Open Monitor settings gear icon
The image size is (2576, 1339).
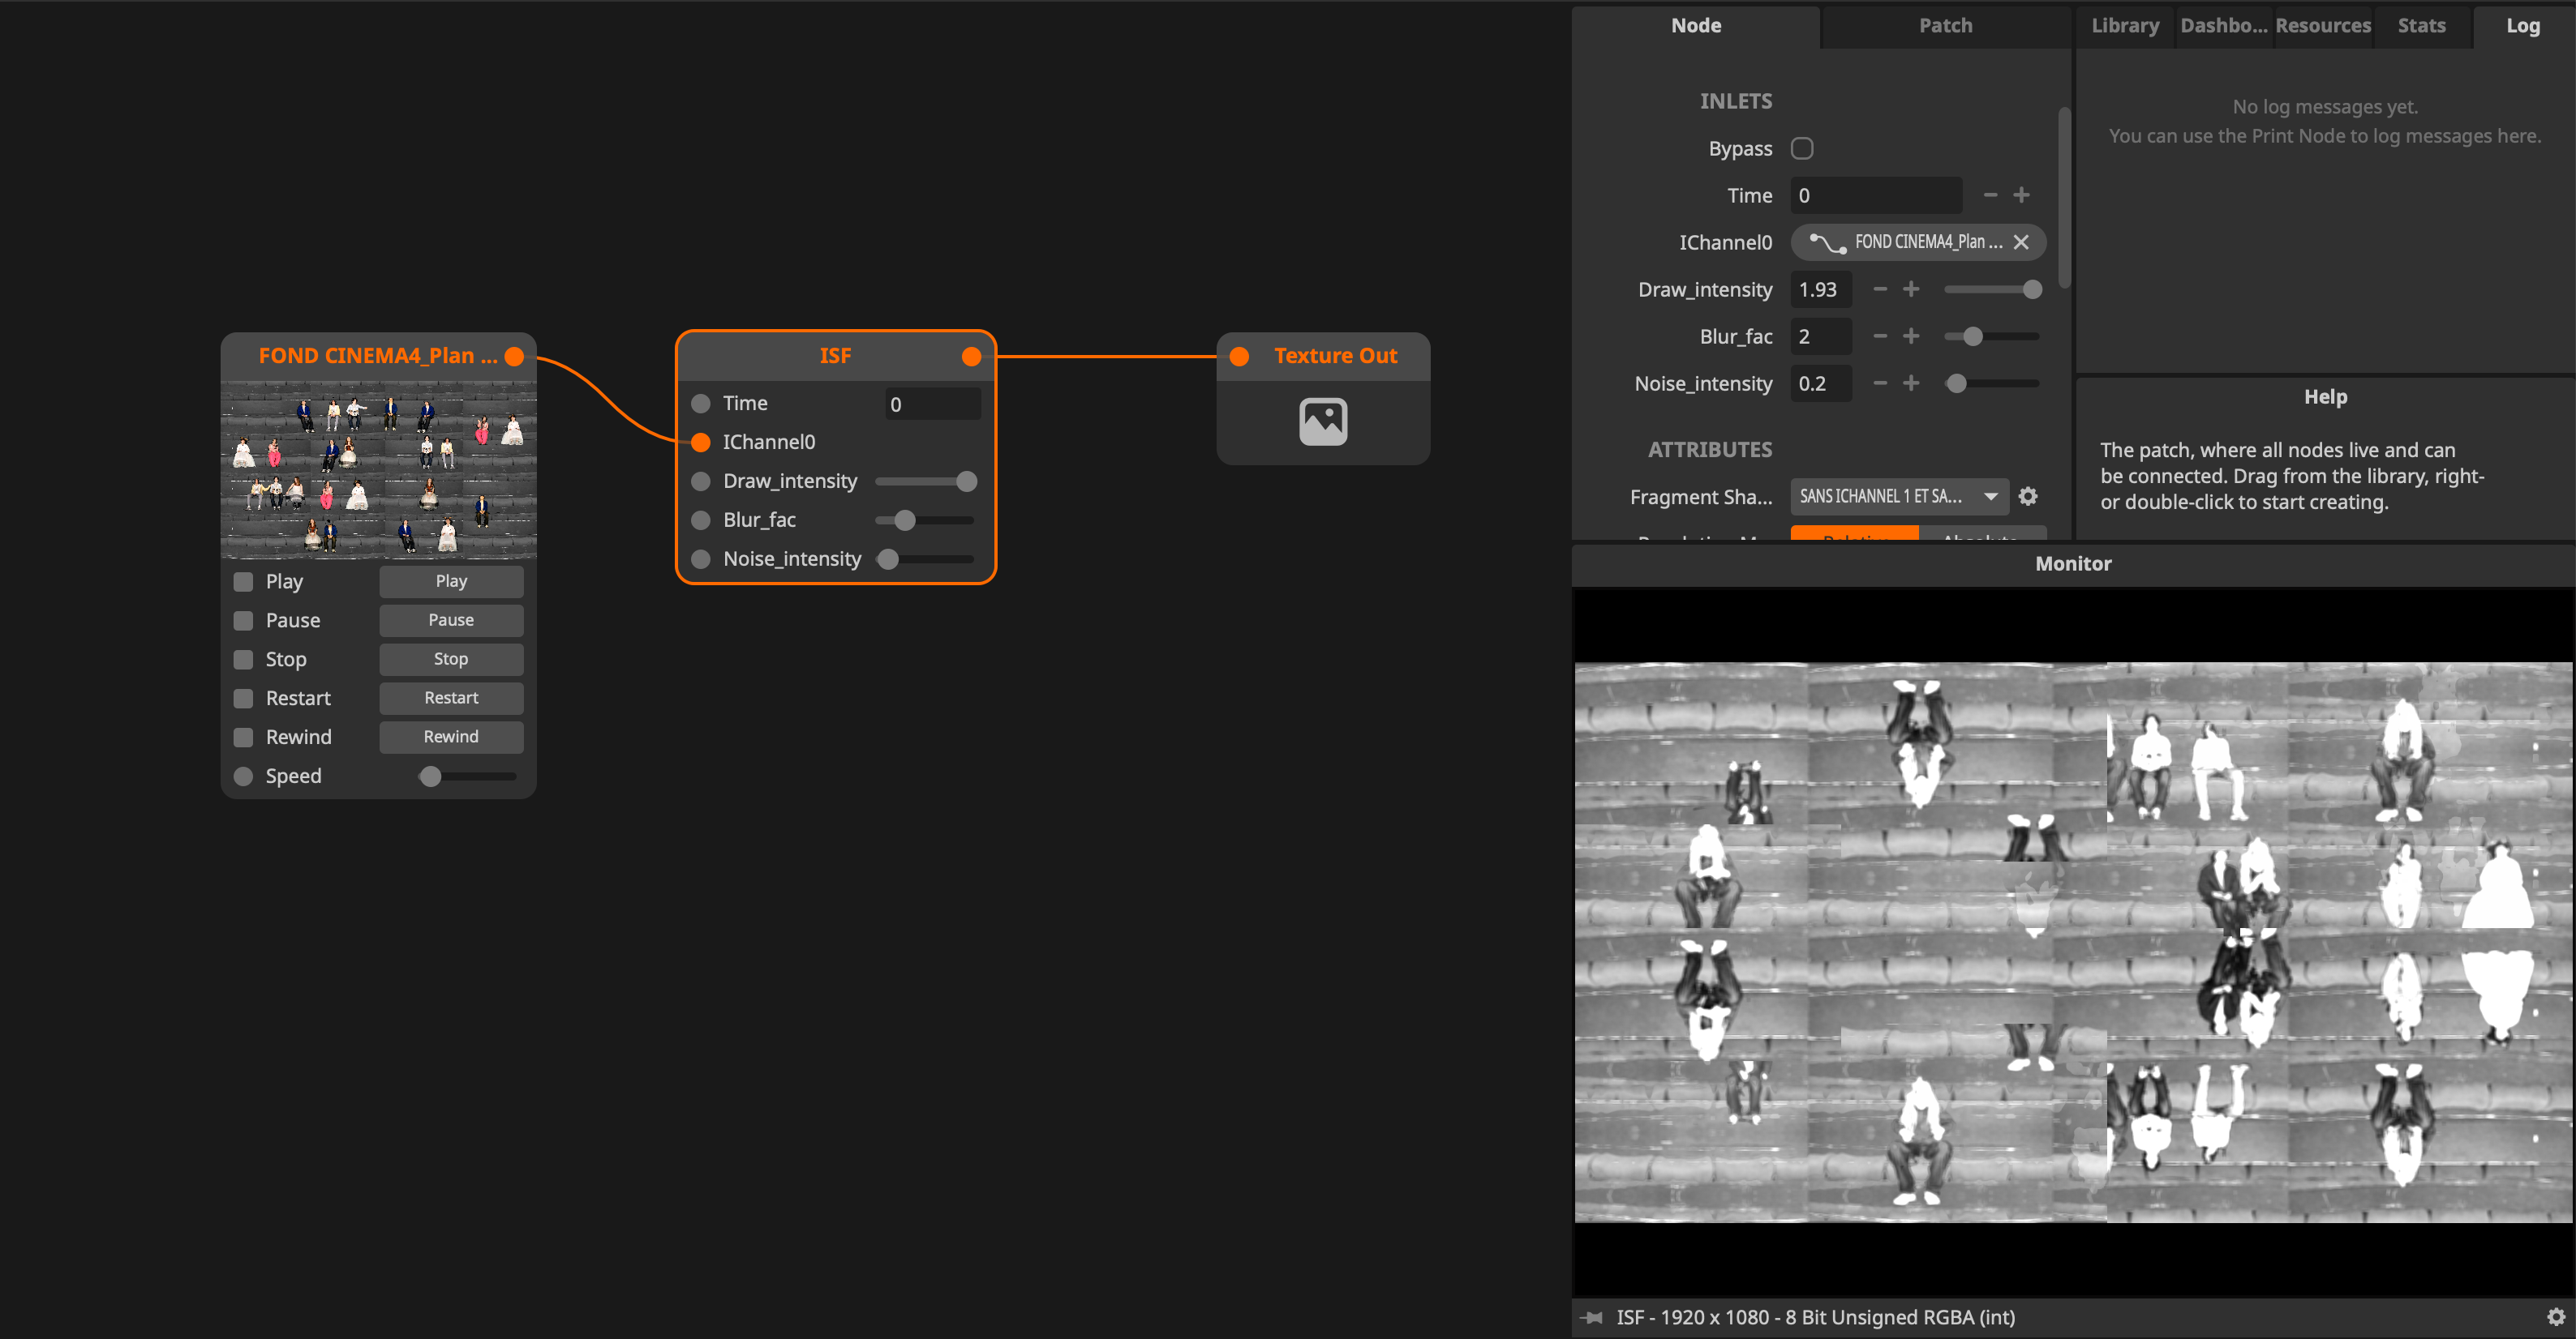(x=2555, y=1317)
